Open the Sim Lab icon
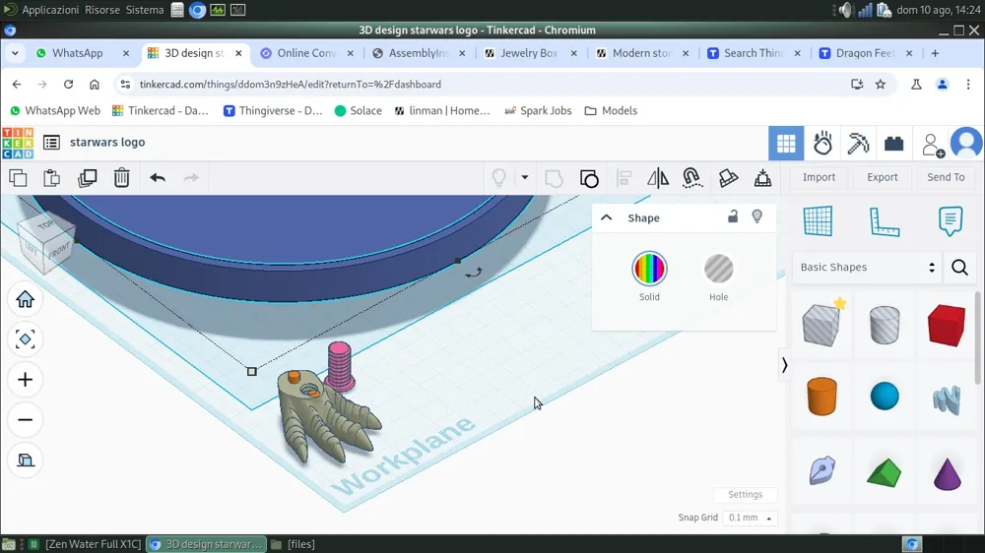985x553 pixels. pos(822,144)
